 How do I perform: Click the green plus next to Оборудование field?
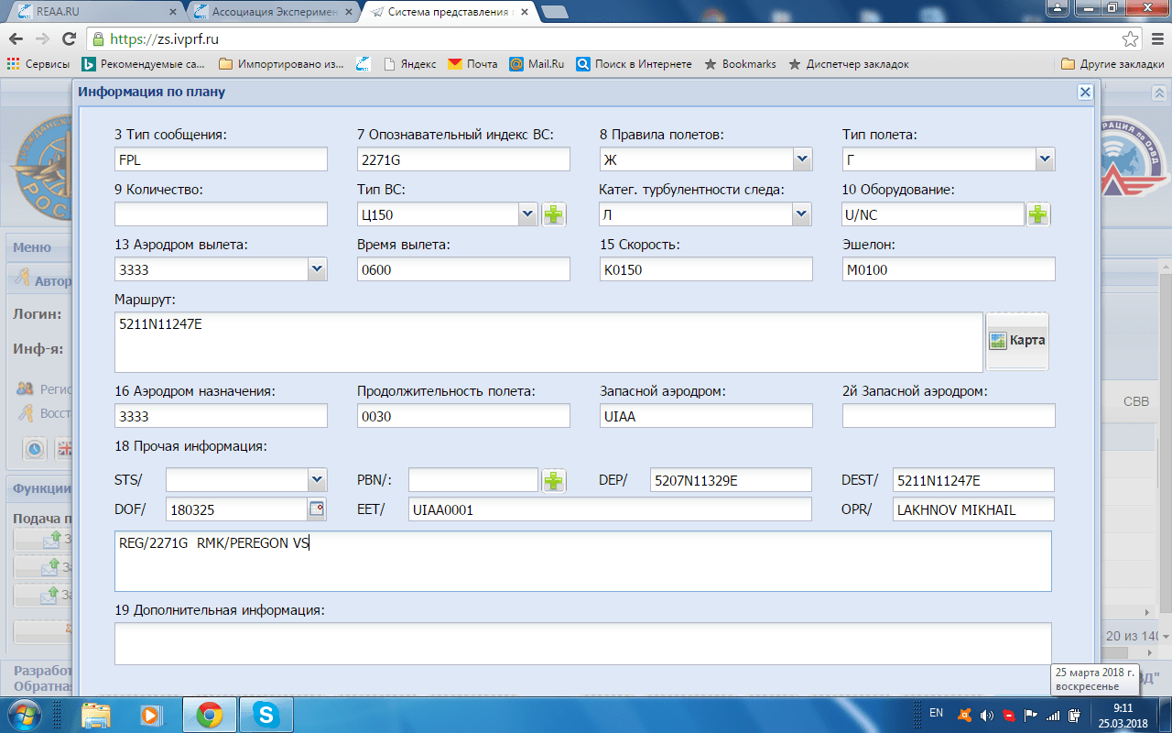tap(1037, 214)
